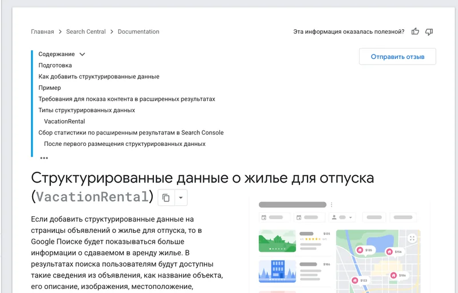Copy page with the copy icon button
This screenshot has width=458, height=293.
[x=166, y=197]
